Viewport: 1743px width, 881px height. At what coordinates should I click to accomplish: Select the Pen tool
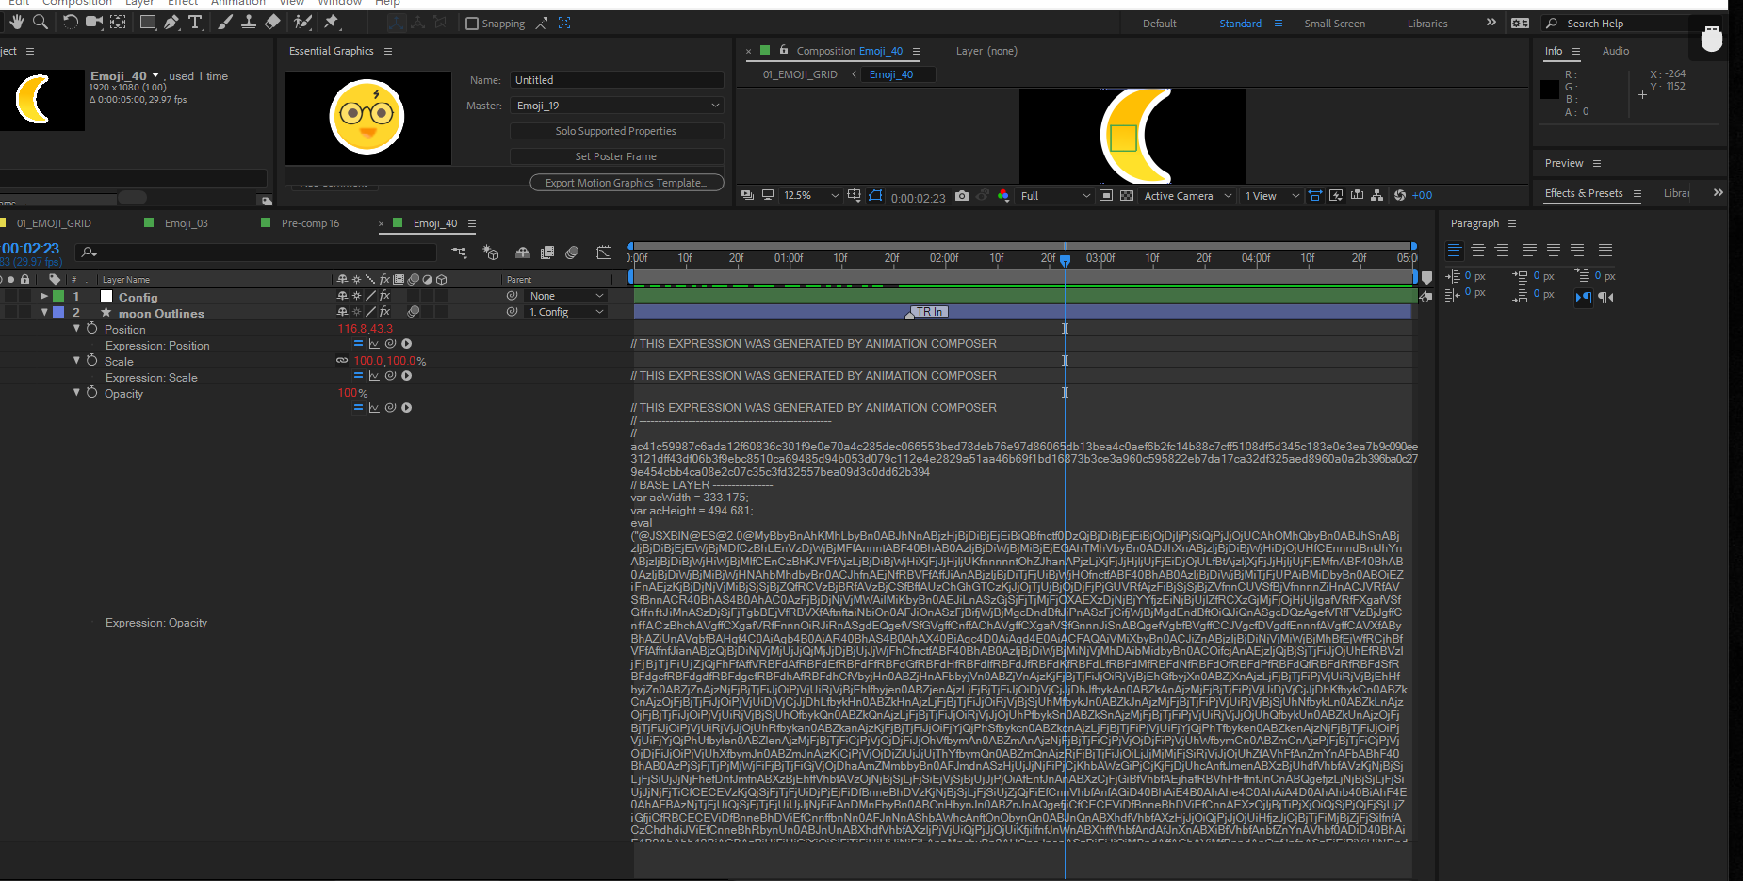(171, 22)
